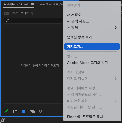This screenshot has height=123, width=122.
Task: Adjust the thumbnail zoom slider
Action: pos(49,111)
